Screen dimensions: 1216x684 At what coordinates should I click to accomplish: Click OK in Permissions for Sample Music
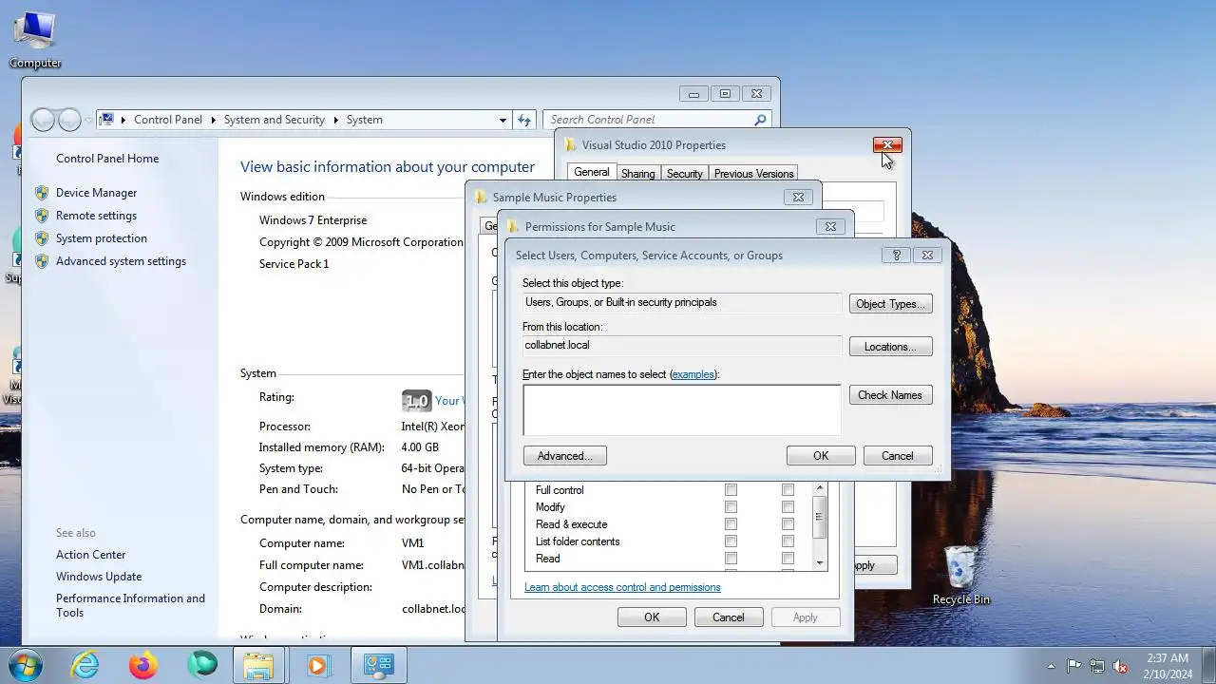point(652,617)
